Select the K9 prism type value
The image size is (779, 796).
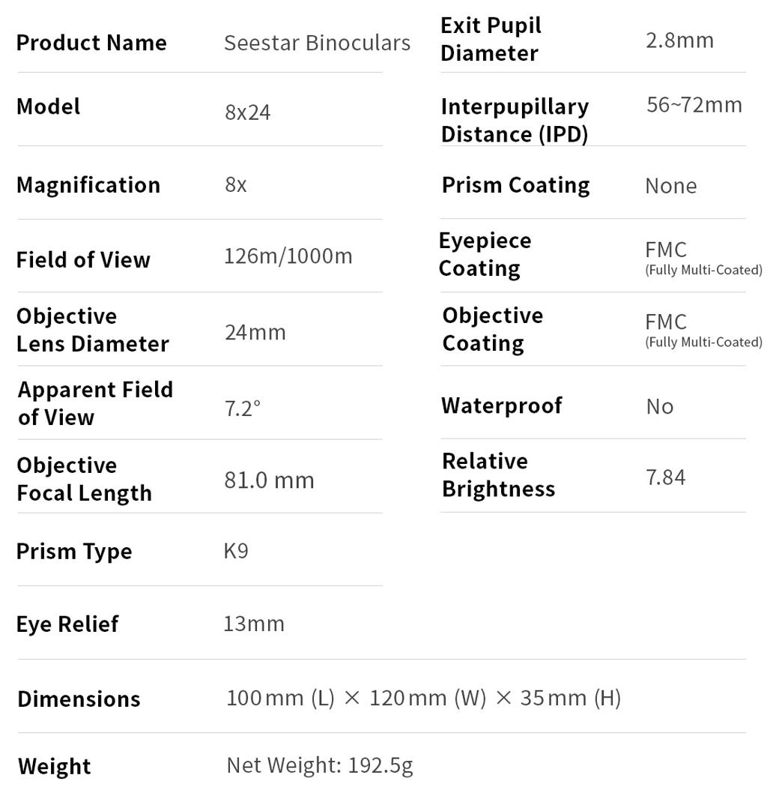tap(236, 551)
